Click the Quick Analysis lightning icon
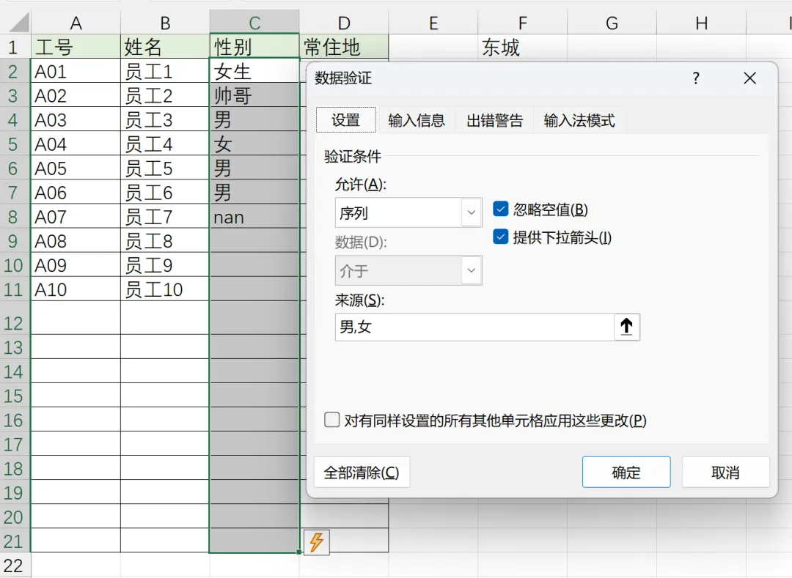 tap(317, 542)
